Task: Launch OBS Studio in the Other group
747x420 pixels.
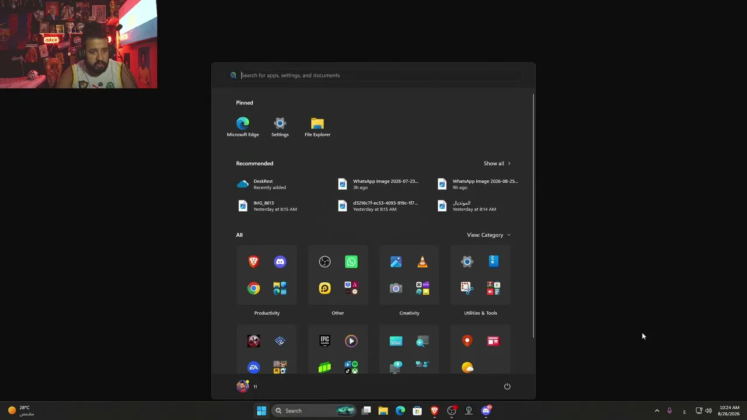Action: 325,262
